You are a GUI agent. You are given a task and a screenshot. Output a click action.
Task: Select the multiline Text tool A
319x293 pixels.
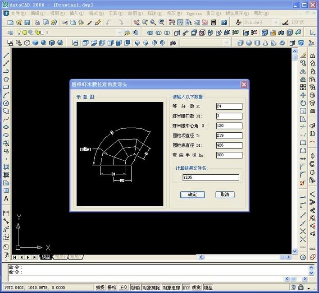(x=6, y=199)
